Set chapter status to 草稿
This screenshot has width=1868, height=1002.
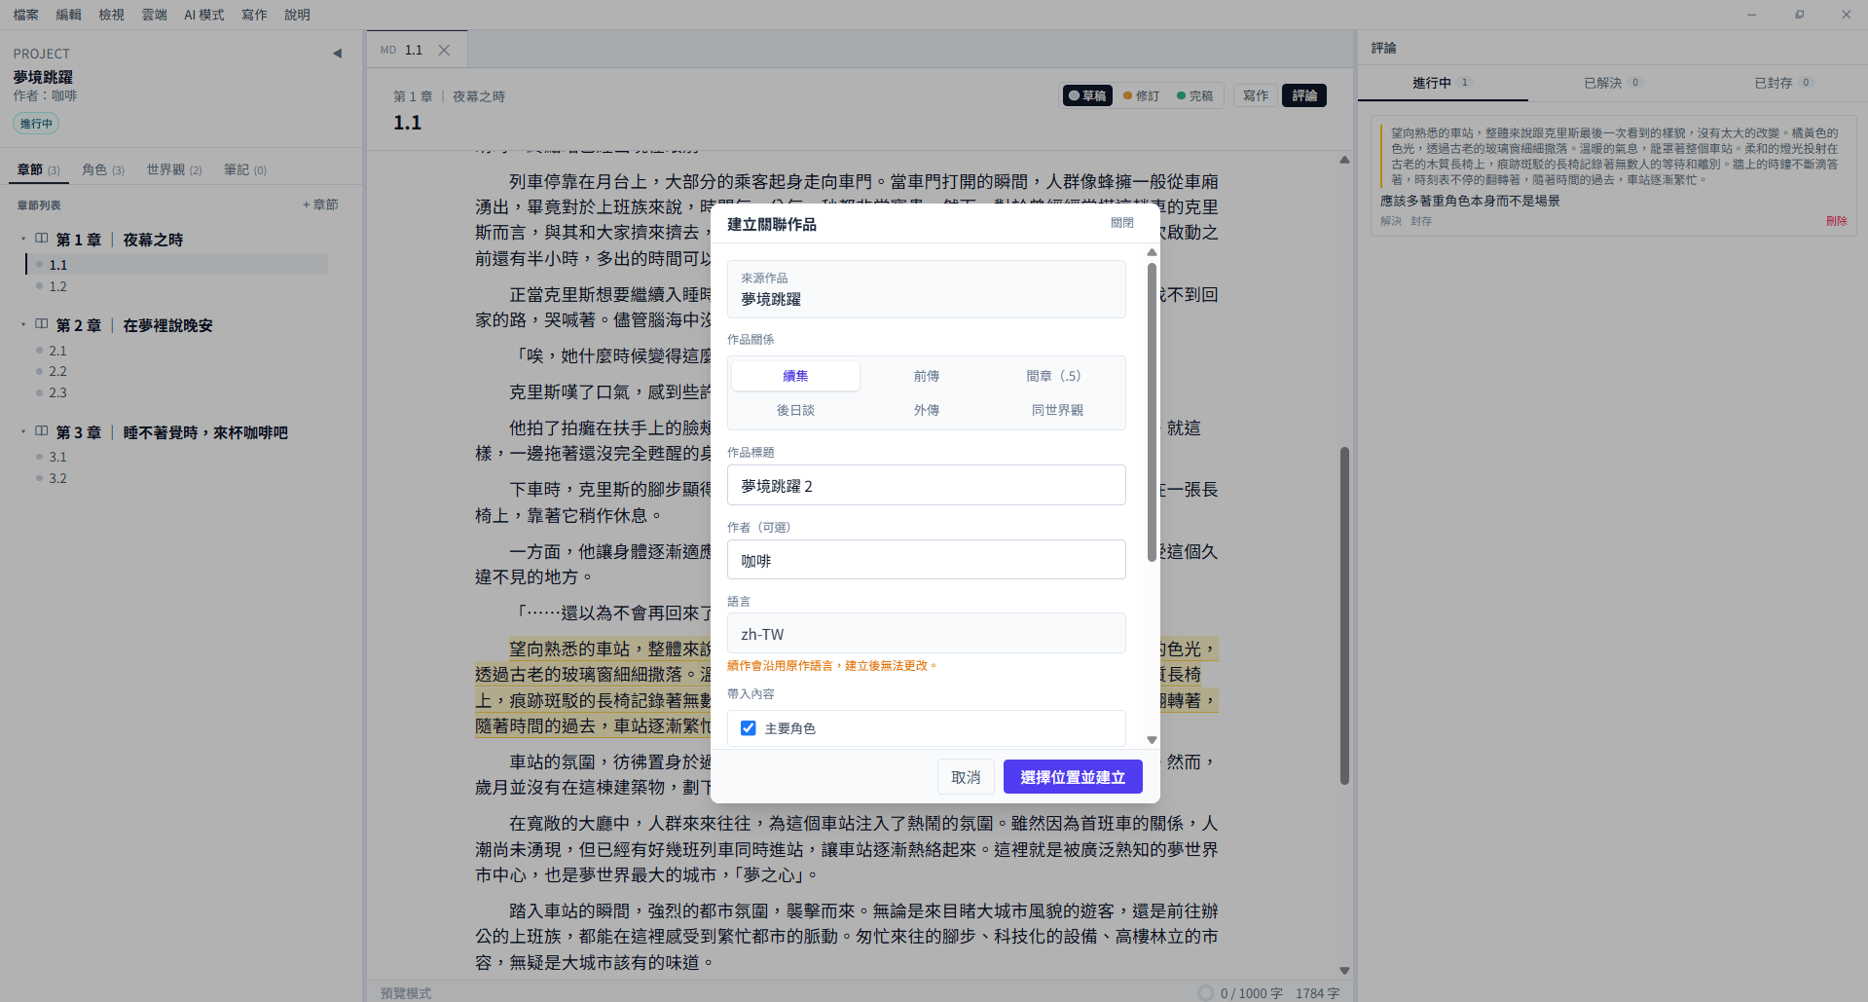click(x=1087, y=95)
